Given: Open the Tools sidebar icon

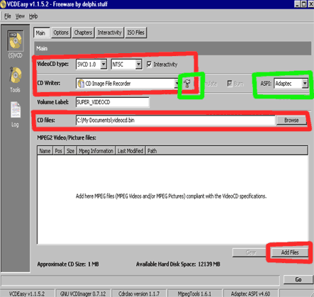Looking at the screenshot, I should (15, 75).
